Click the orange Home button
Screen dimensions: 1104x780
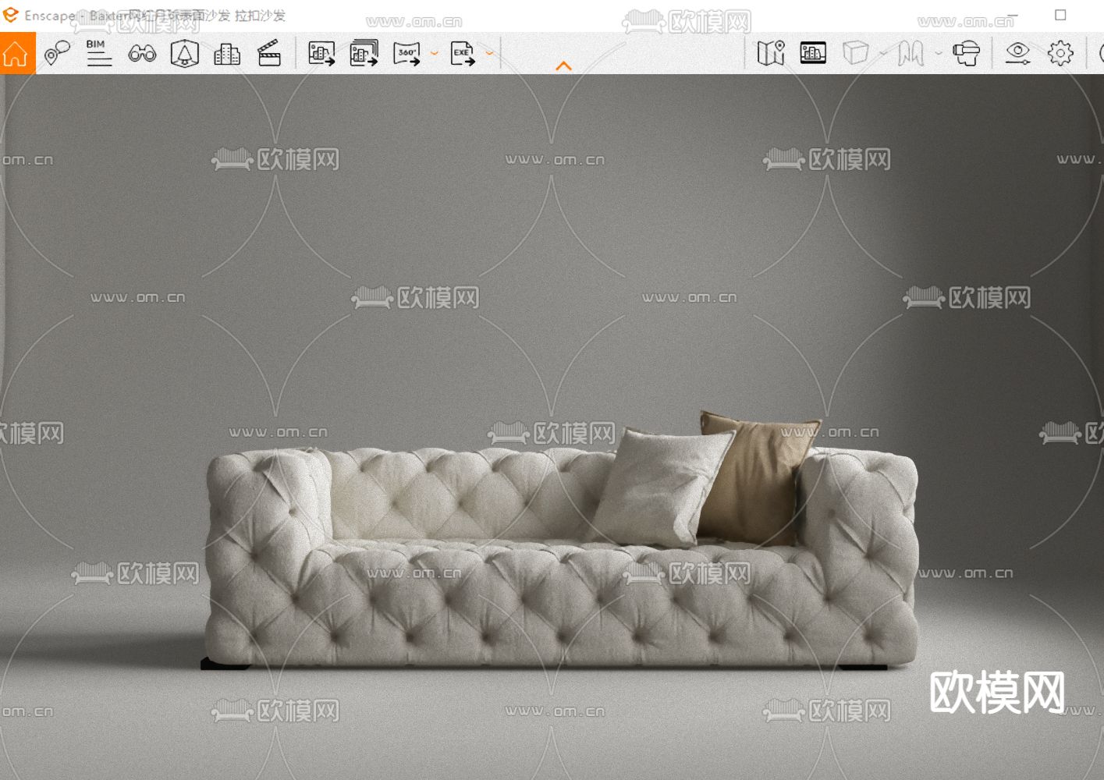point(16,53)
